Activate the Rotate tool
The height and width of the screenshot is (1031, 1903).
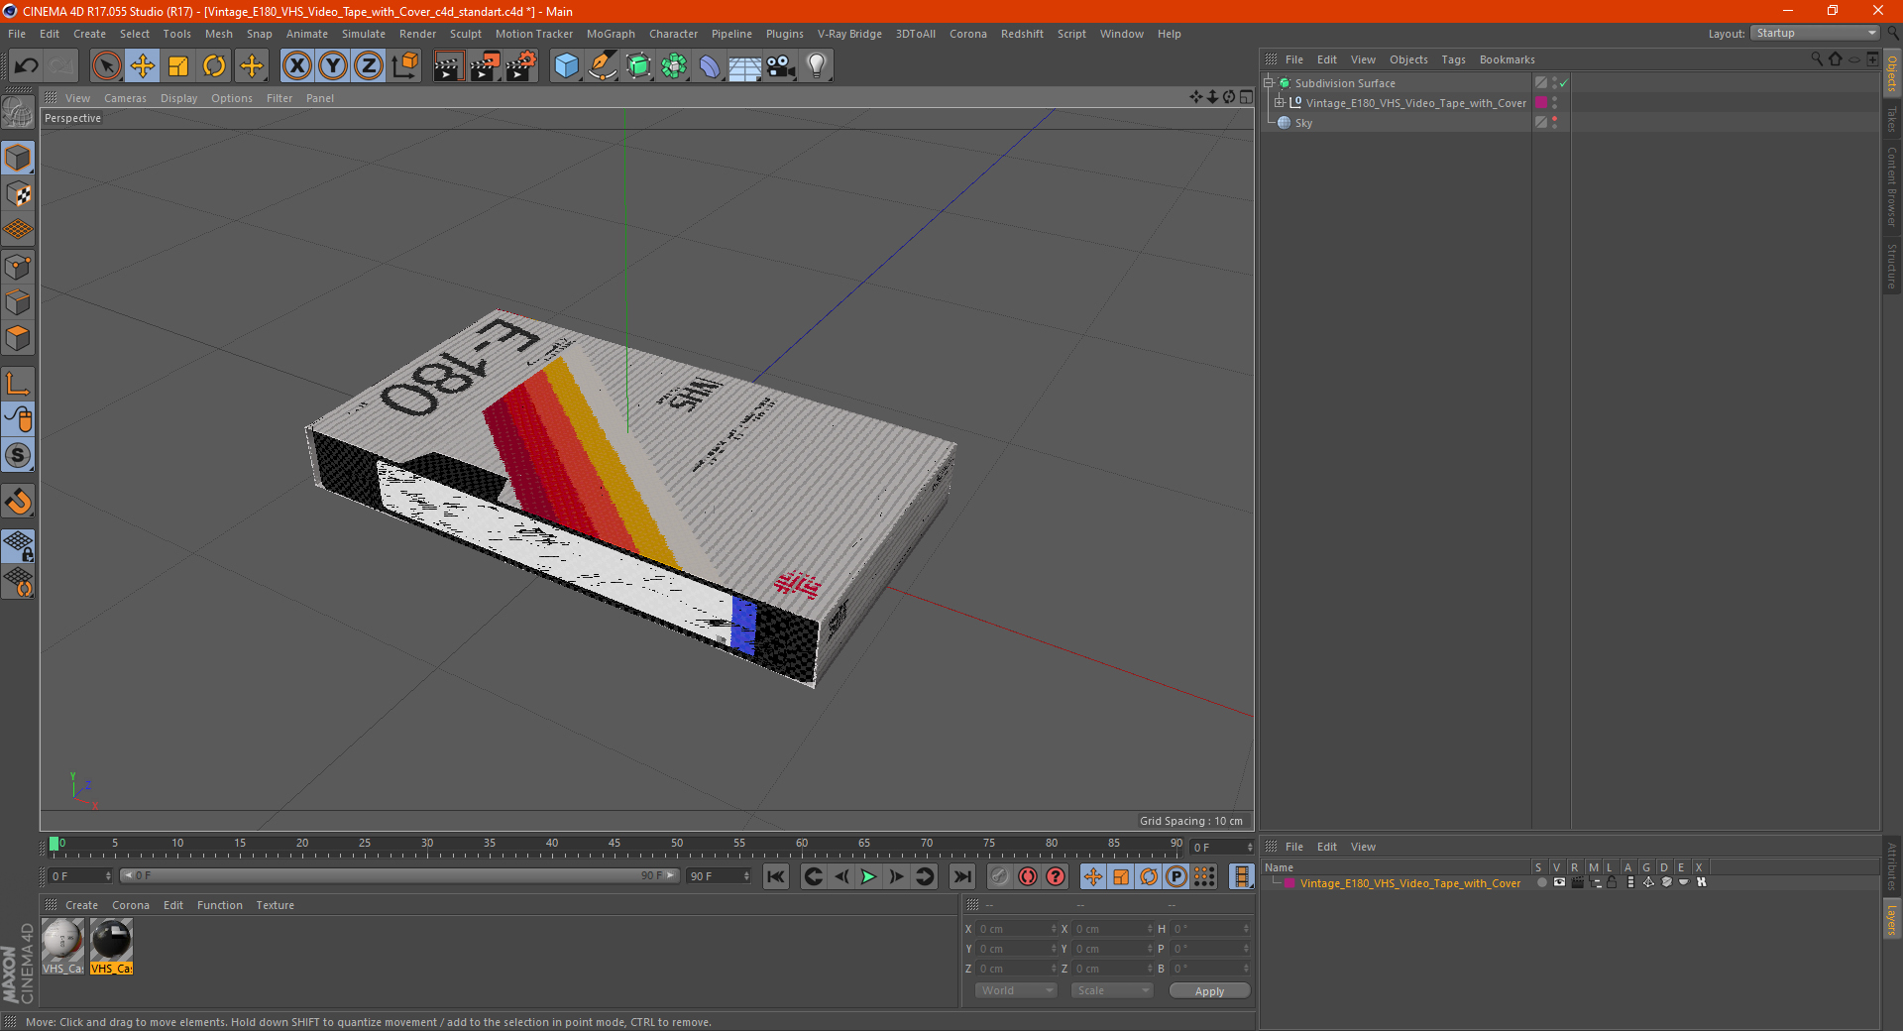[x=214, y=66]
